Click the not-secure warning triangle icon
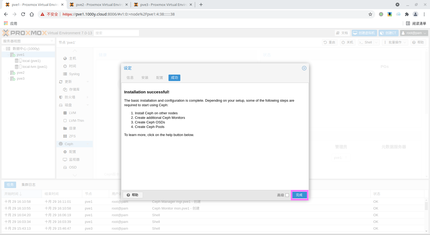 [x=42, y=14]
